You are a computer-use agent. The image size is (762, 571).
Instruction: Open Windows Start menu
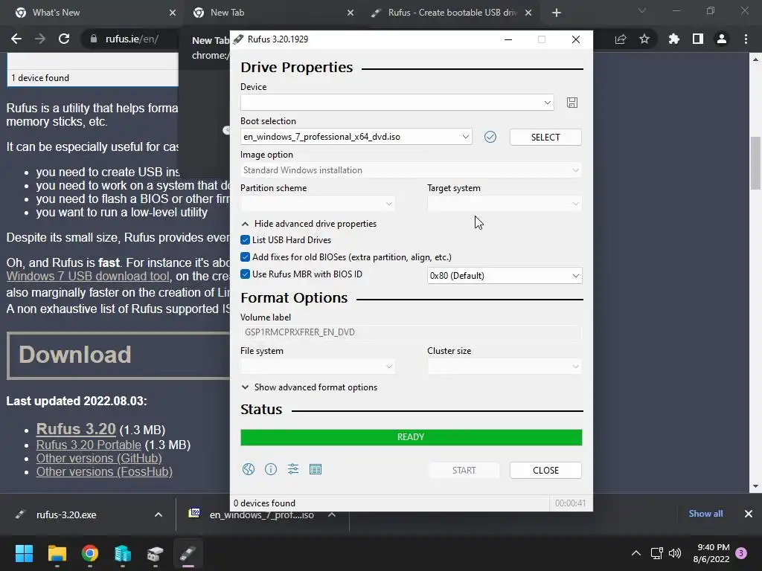tap(24, 553)
